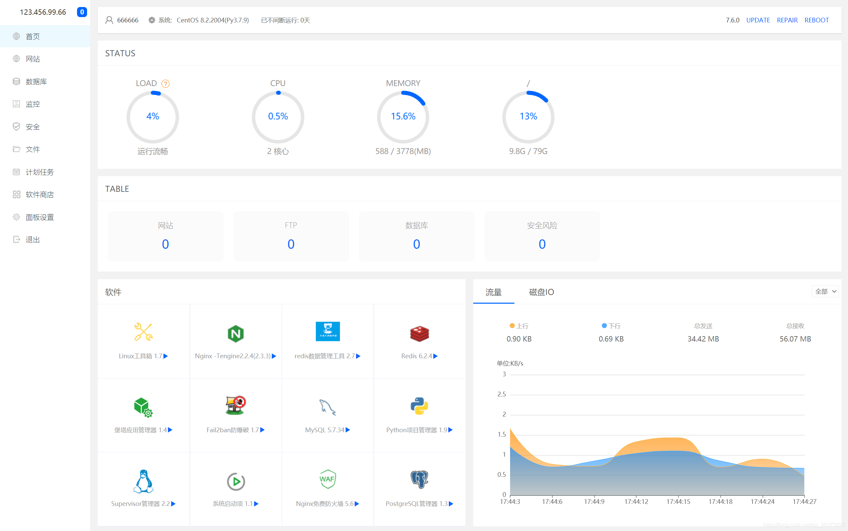The height and width of the screenshot is (531, 848).
Task: Click the 数据库 count card
Action: [x=417, y=236]
